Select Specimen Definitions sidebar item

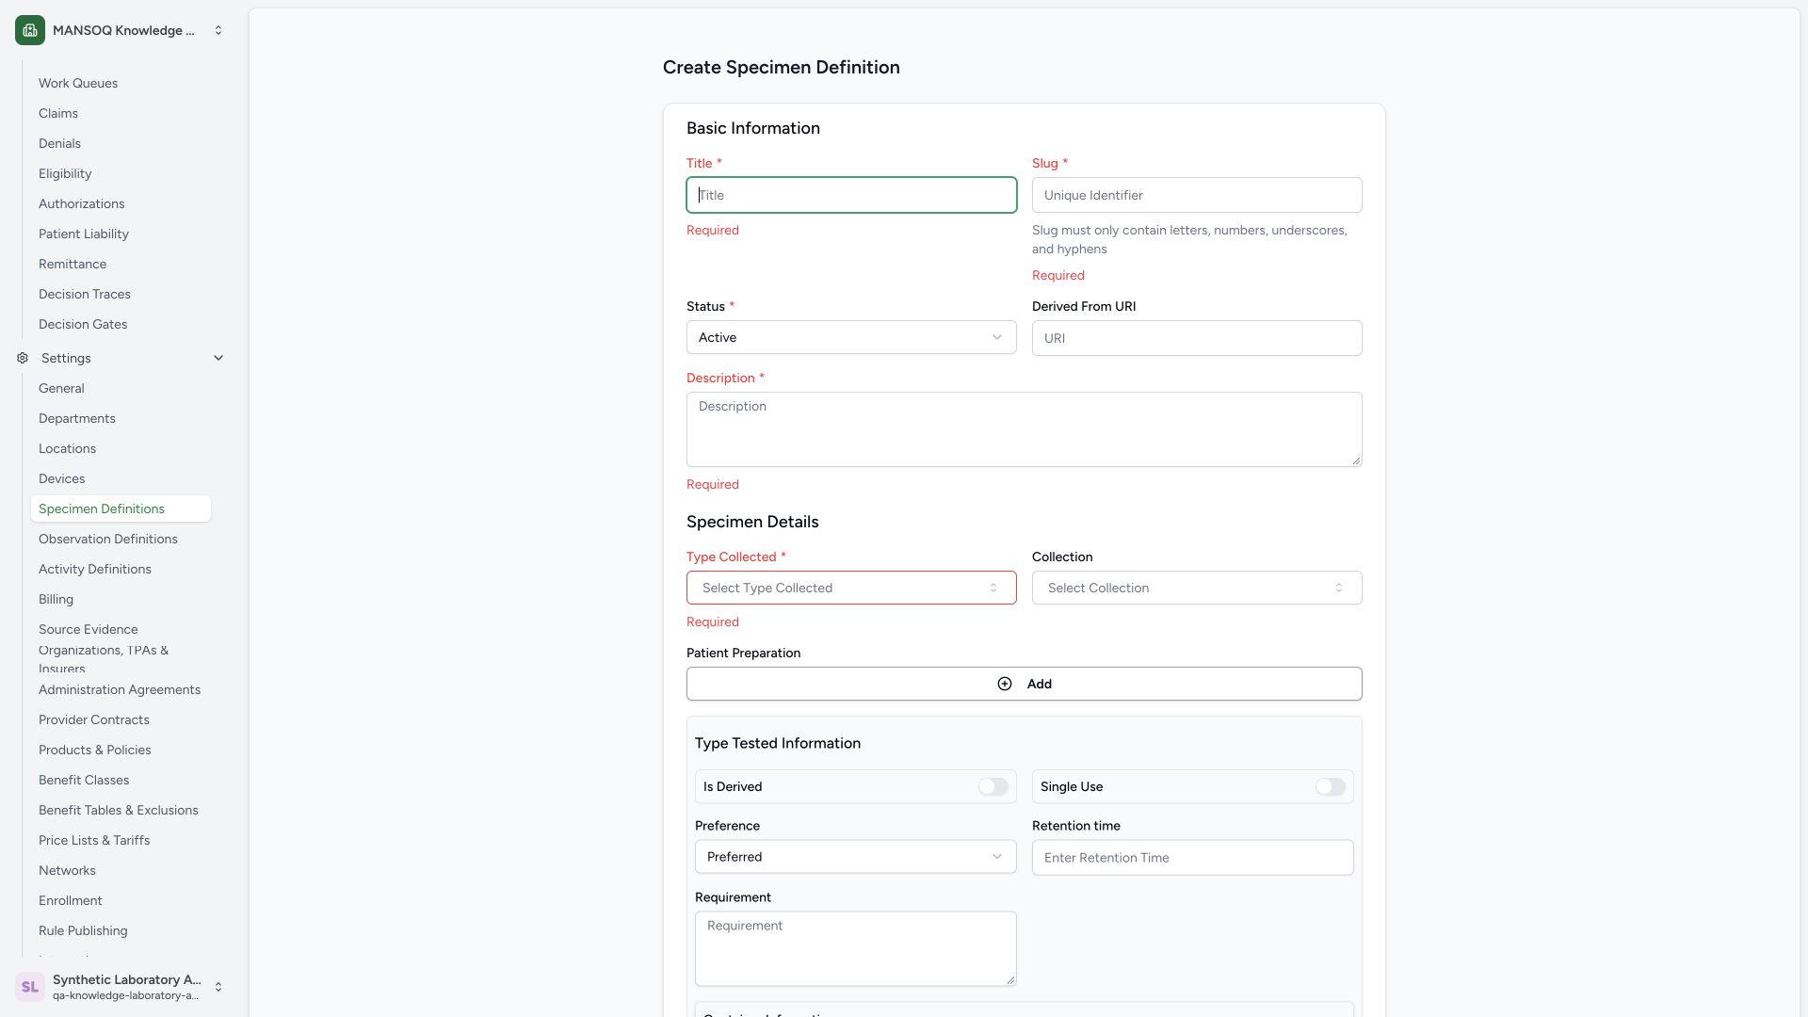121,508
